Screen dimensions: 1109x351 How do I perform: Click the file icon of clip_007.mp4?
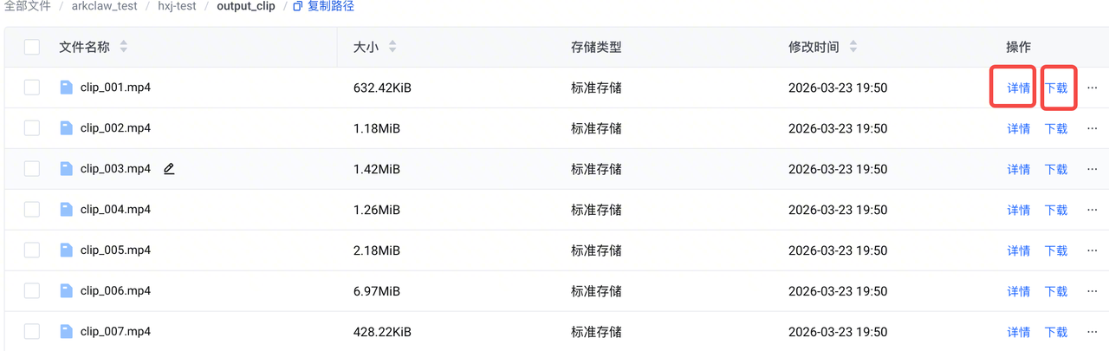tap(66, 332)
